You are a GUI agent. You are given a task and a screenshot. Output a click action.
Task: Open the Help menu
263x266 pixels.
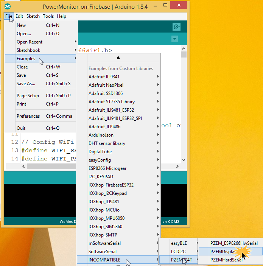[x=61, y=16]
